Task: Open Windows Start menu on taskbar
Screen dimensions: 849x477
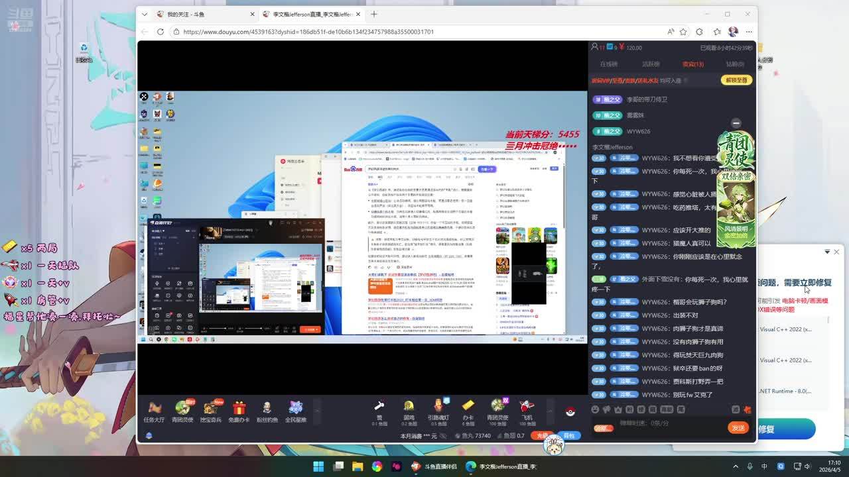Action: click(x=318, y=466)
